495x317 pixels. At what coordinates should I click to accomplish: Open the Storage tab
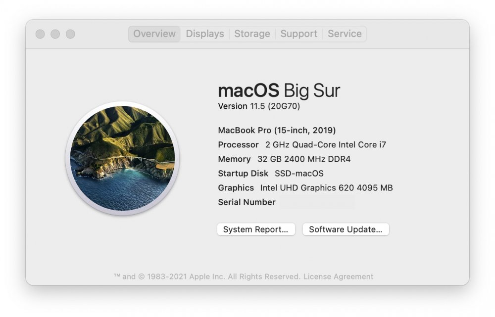click(x=252, y=34)
